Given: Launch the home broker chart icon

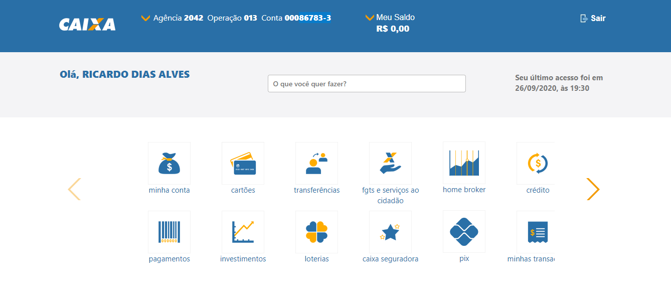Looking at the screenshot, I should pyautogui.click(x=464, y=163).
